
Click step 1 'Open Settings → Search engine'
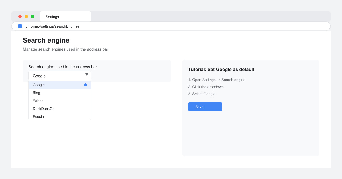[217, 80]
